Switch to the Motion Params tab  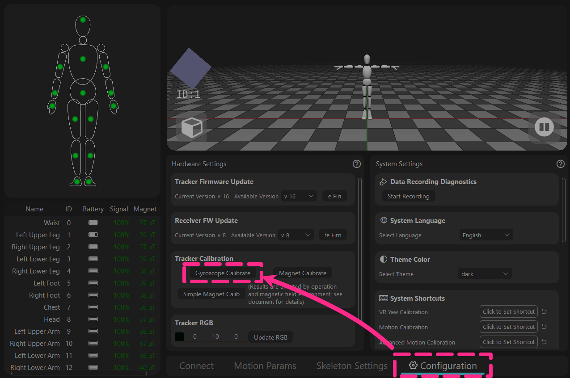click(x=265, y=365)
